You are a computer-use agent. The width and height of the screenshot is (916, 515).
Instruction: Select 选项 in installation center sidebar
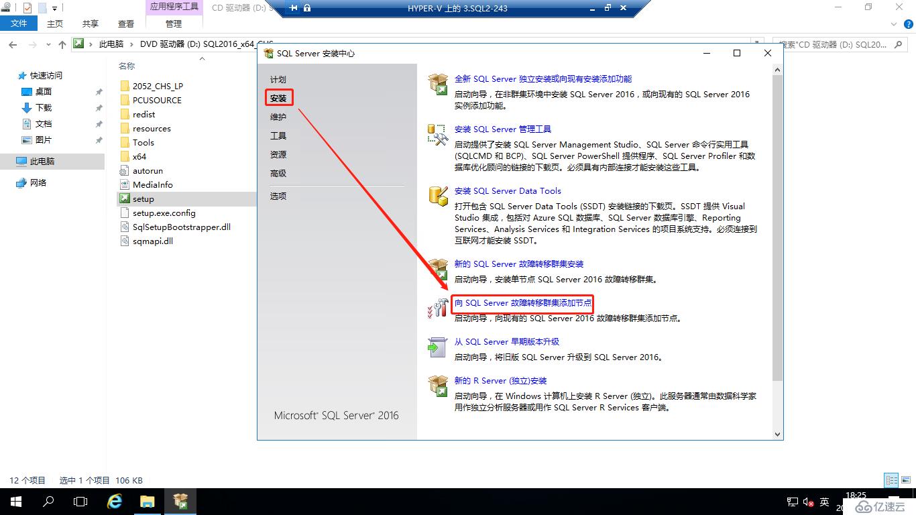[x=278, y=196]
